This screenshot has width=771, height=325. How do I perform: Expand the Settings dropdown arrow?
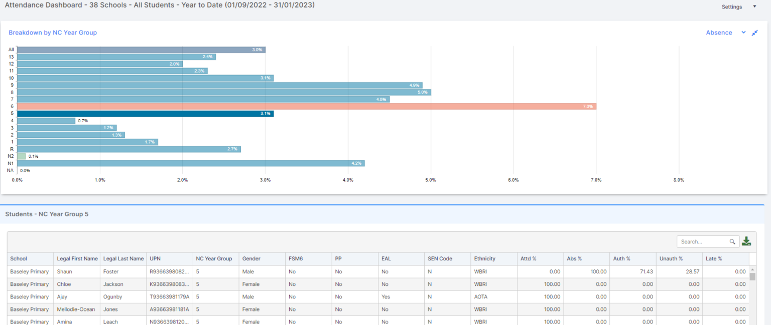(x=754, y=7)
